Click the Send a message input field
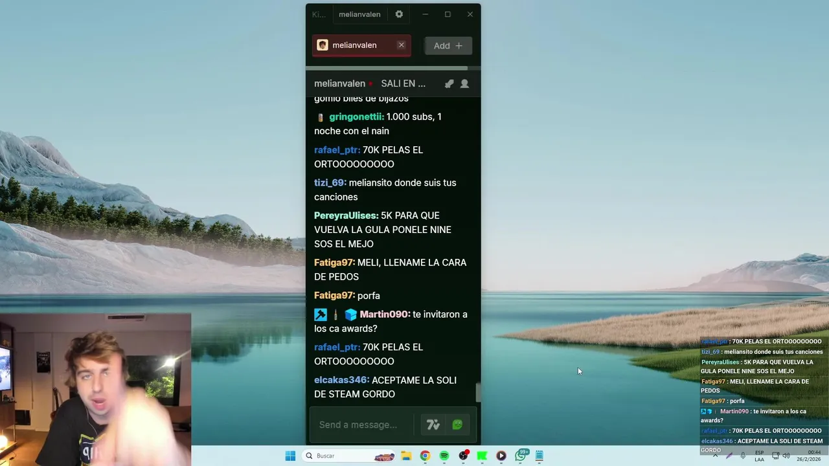Screen dimensions: 829x466 pyautogui.click(x=363, y=425)
